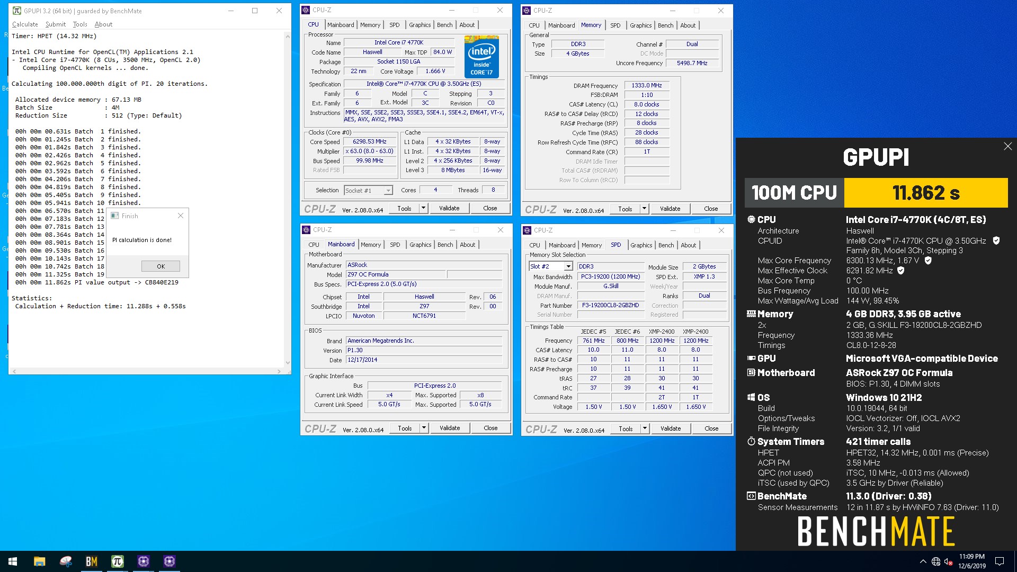Open SPD tab in bottom-left CPU-Z Mainboard window
The width and height of the screenshot is (1017, 572).
tap(395, 245)
